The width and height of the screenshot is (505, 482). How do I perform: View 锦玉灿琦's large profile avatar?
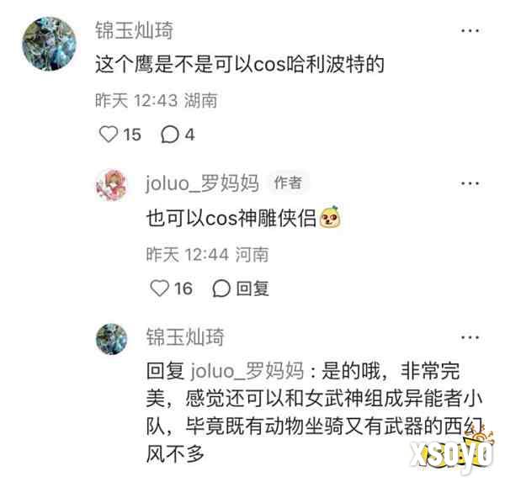(x=49, y=44)
